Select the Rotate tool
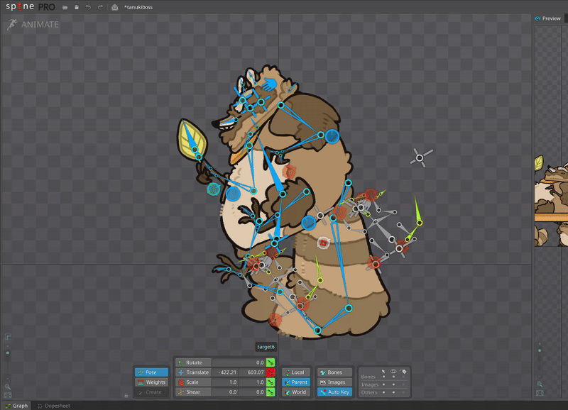568x410 pixels. pyautogui.click(x=193, y=362)
